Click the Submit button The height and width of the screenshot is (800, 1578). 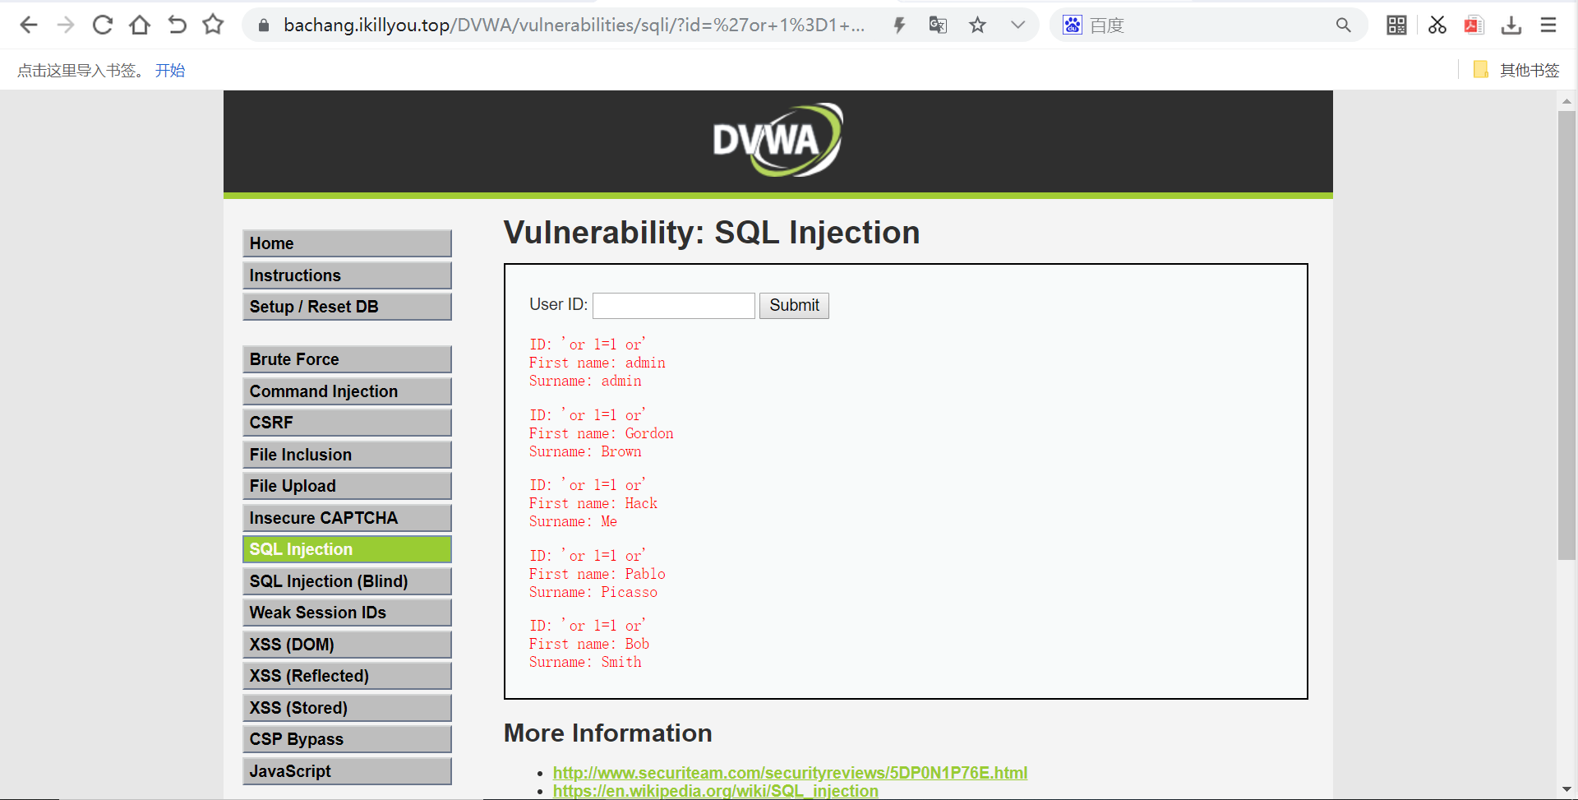[x=794, y=306]
